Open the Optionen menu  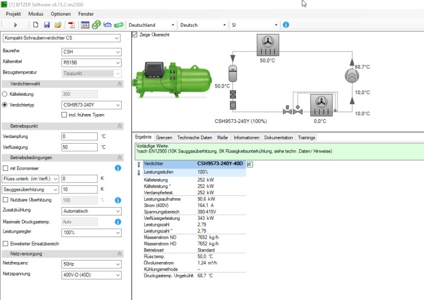[61, 13]
